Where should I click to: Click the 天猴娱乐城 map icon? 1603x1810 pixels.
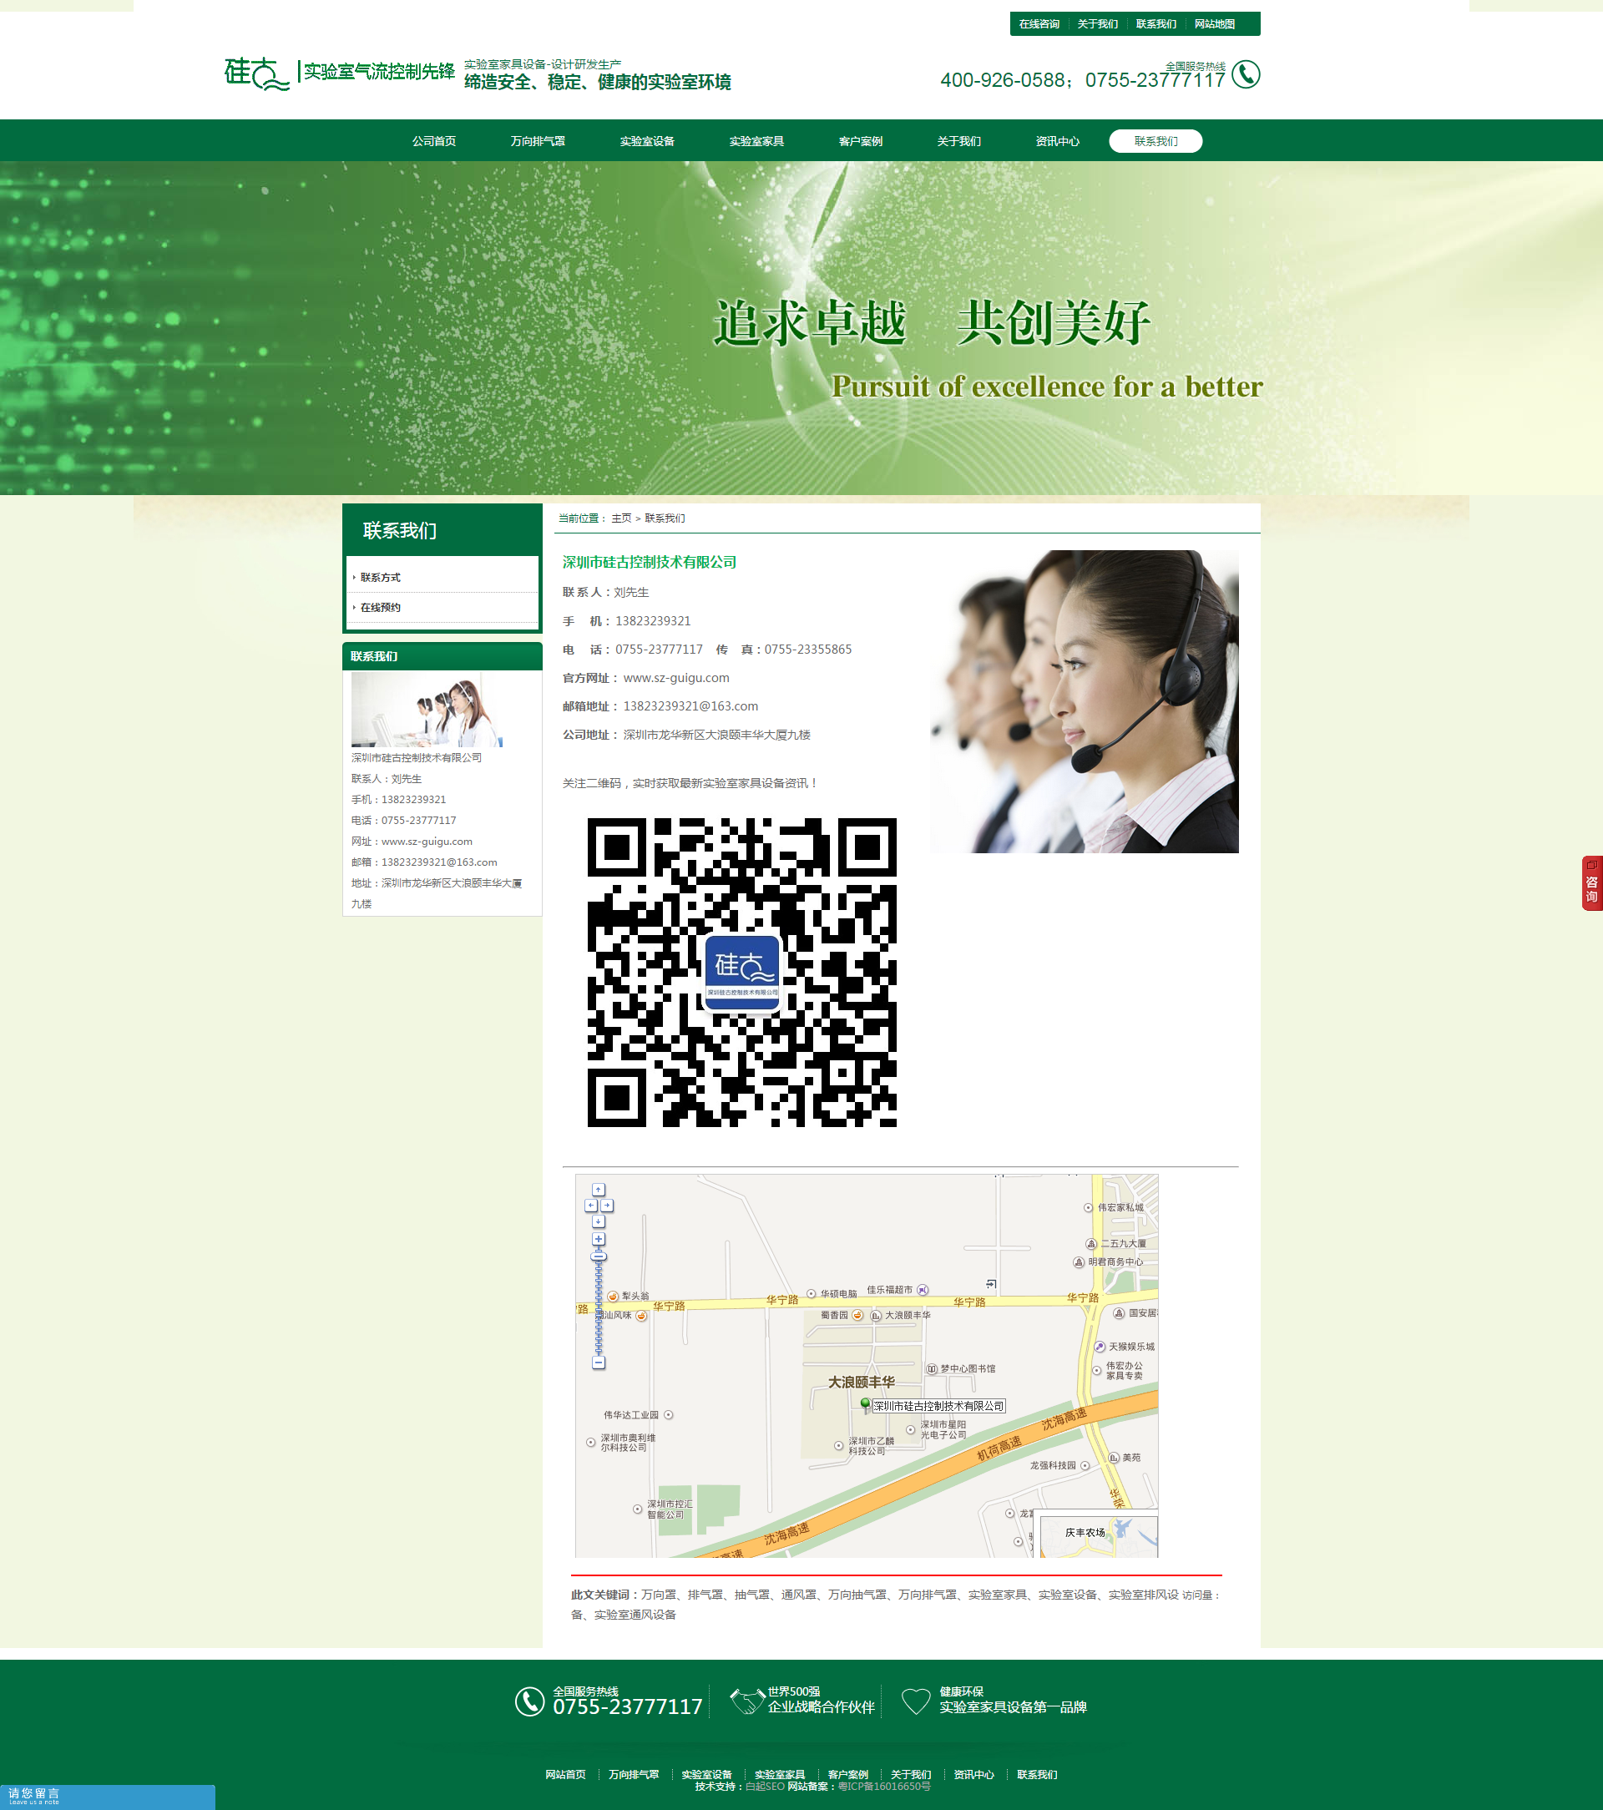click(1099, 1347)
